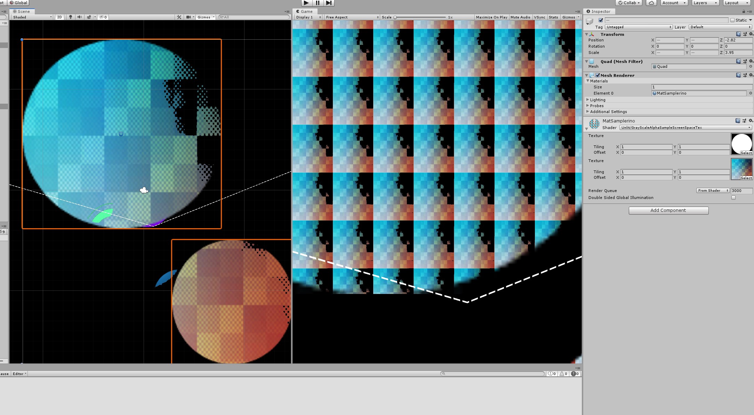Toggle Audition mode audio icon in Scene toolbar

pyautogui.click(x=79, y=17)
